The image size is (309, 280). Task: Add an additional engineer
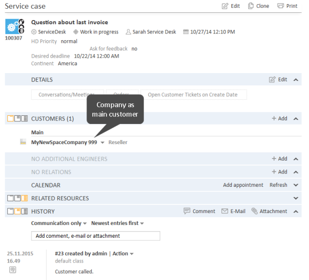(x=280, y=159)
